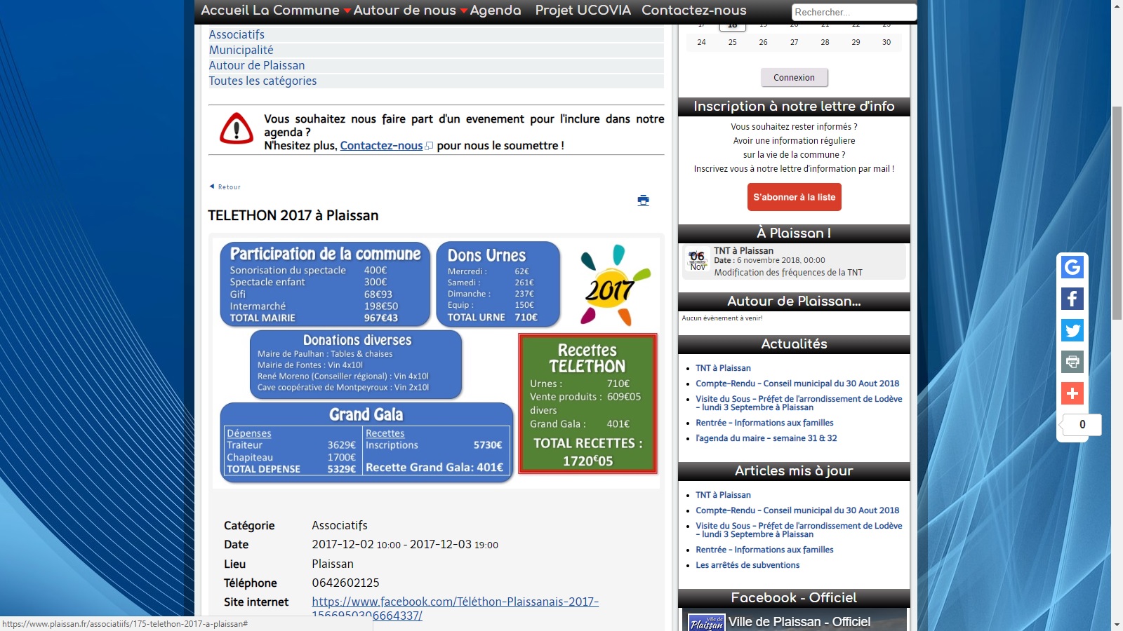Open Rentrée Informations aux familles in Actualités
Image resolution: width=1123 pixels, height=631 pixels.
(x=764, y=423)
